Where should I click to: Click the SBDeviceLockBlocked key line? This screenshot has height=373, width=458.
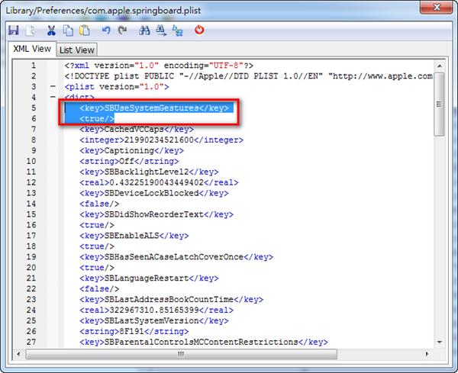[x=154, y=193]
